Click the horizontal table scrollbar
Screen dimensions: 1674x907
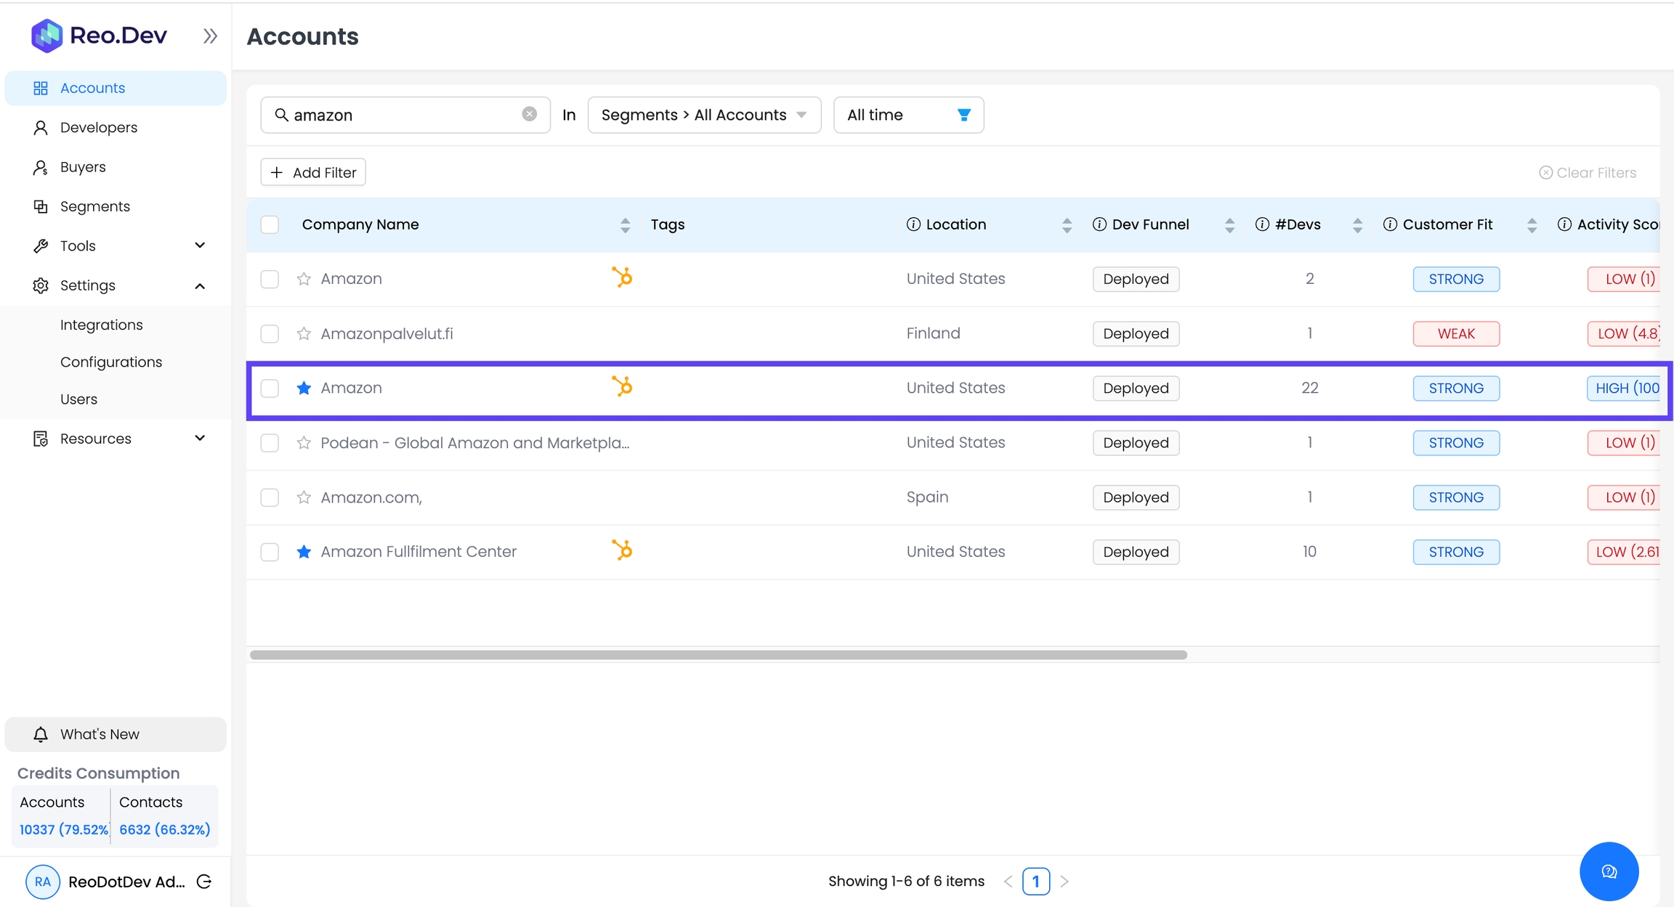pyautogui.click(x=718, y=655)
